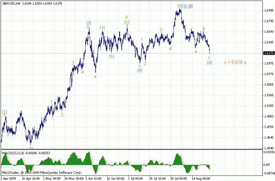
Task: Click the 0.01038 MACD scale value
Action: click(x=269, y=152)
